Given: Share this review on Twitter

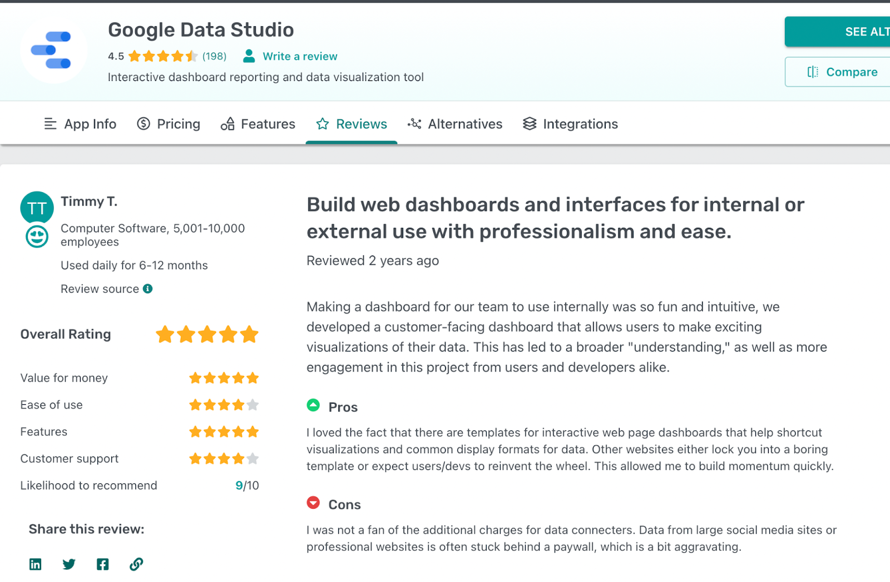Looking at the screenshot, I should pos(68,564).
